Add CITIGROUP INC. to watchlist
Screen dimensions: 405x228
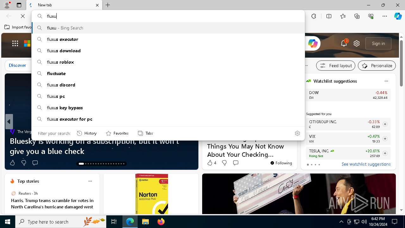(x=385, y=124)
